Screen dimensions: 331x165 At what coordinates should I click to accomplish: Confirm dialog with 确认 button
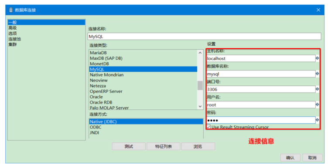(290, 158)
